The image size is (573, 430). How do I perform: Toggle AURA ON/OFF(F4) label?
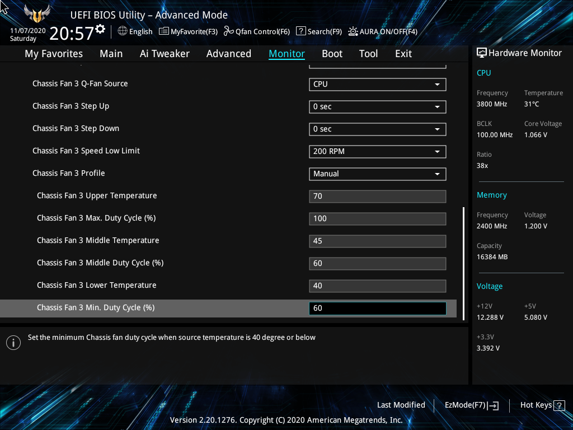[x=388, y=32]
